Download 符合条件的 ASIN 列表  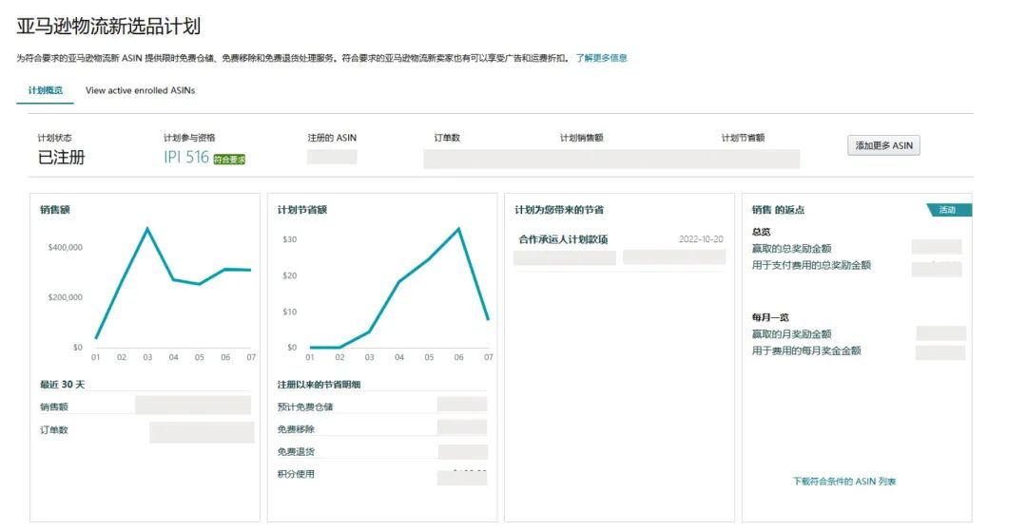tap(843, 482)
